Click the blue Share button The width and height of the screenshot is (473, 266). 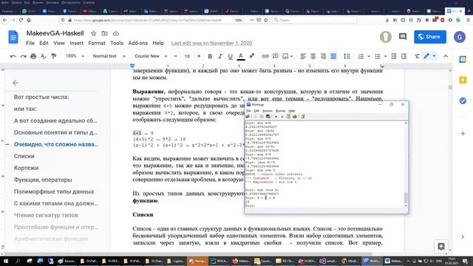(430, 37)
